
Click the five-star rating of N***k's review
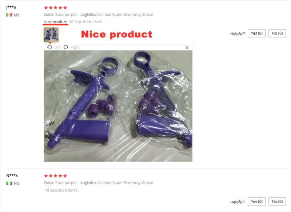(x=55, y=176)
